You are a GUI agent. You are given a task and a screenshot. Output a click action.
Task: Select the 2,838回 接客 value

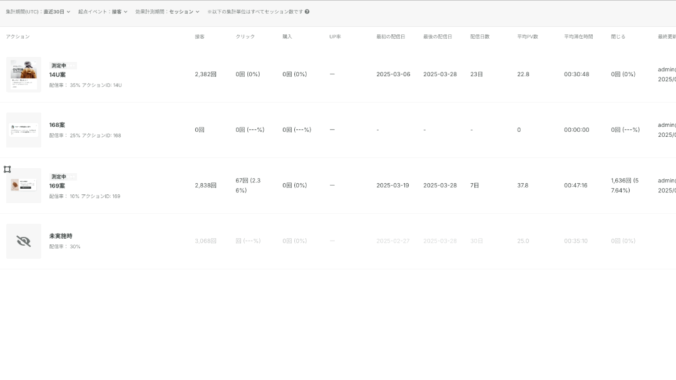click(205, 185)
